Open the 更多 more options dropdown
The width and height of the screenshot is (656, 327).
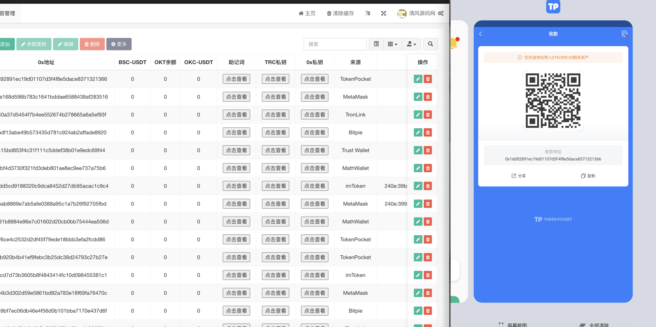(x=119, y=44)
